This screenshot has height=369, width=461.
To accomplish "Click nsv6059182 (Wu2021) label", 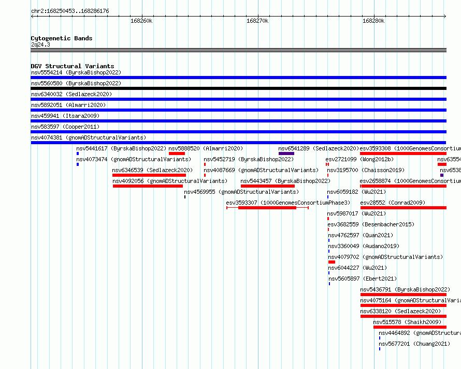I will click(x=356, y=192).
